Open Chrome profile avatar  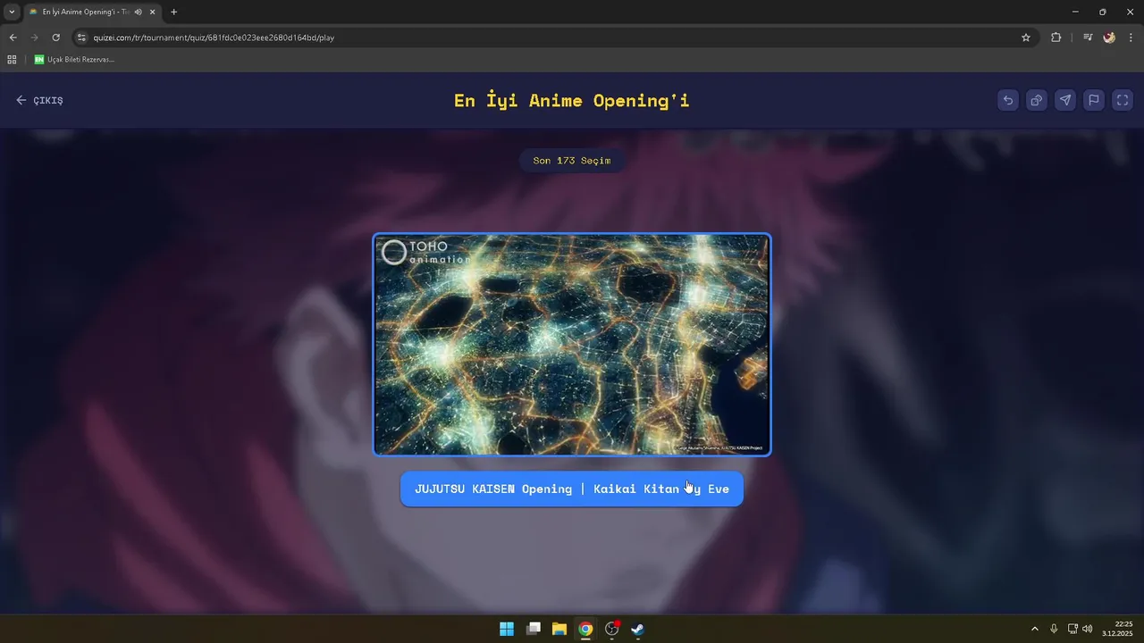pos(1109,38)
